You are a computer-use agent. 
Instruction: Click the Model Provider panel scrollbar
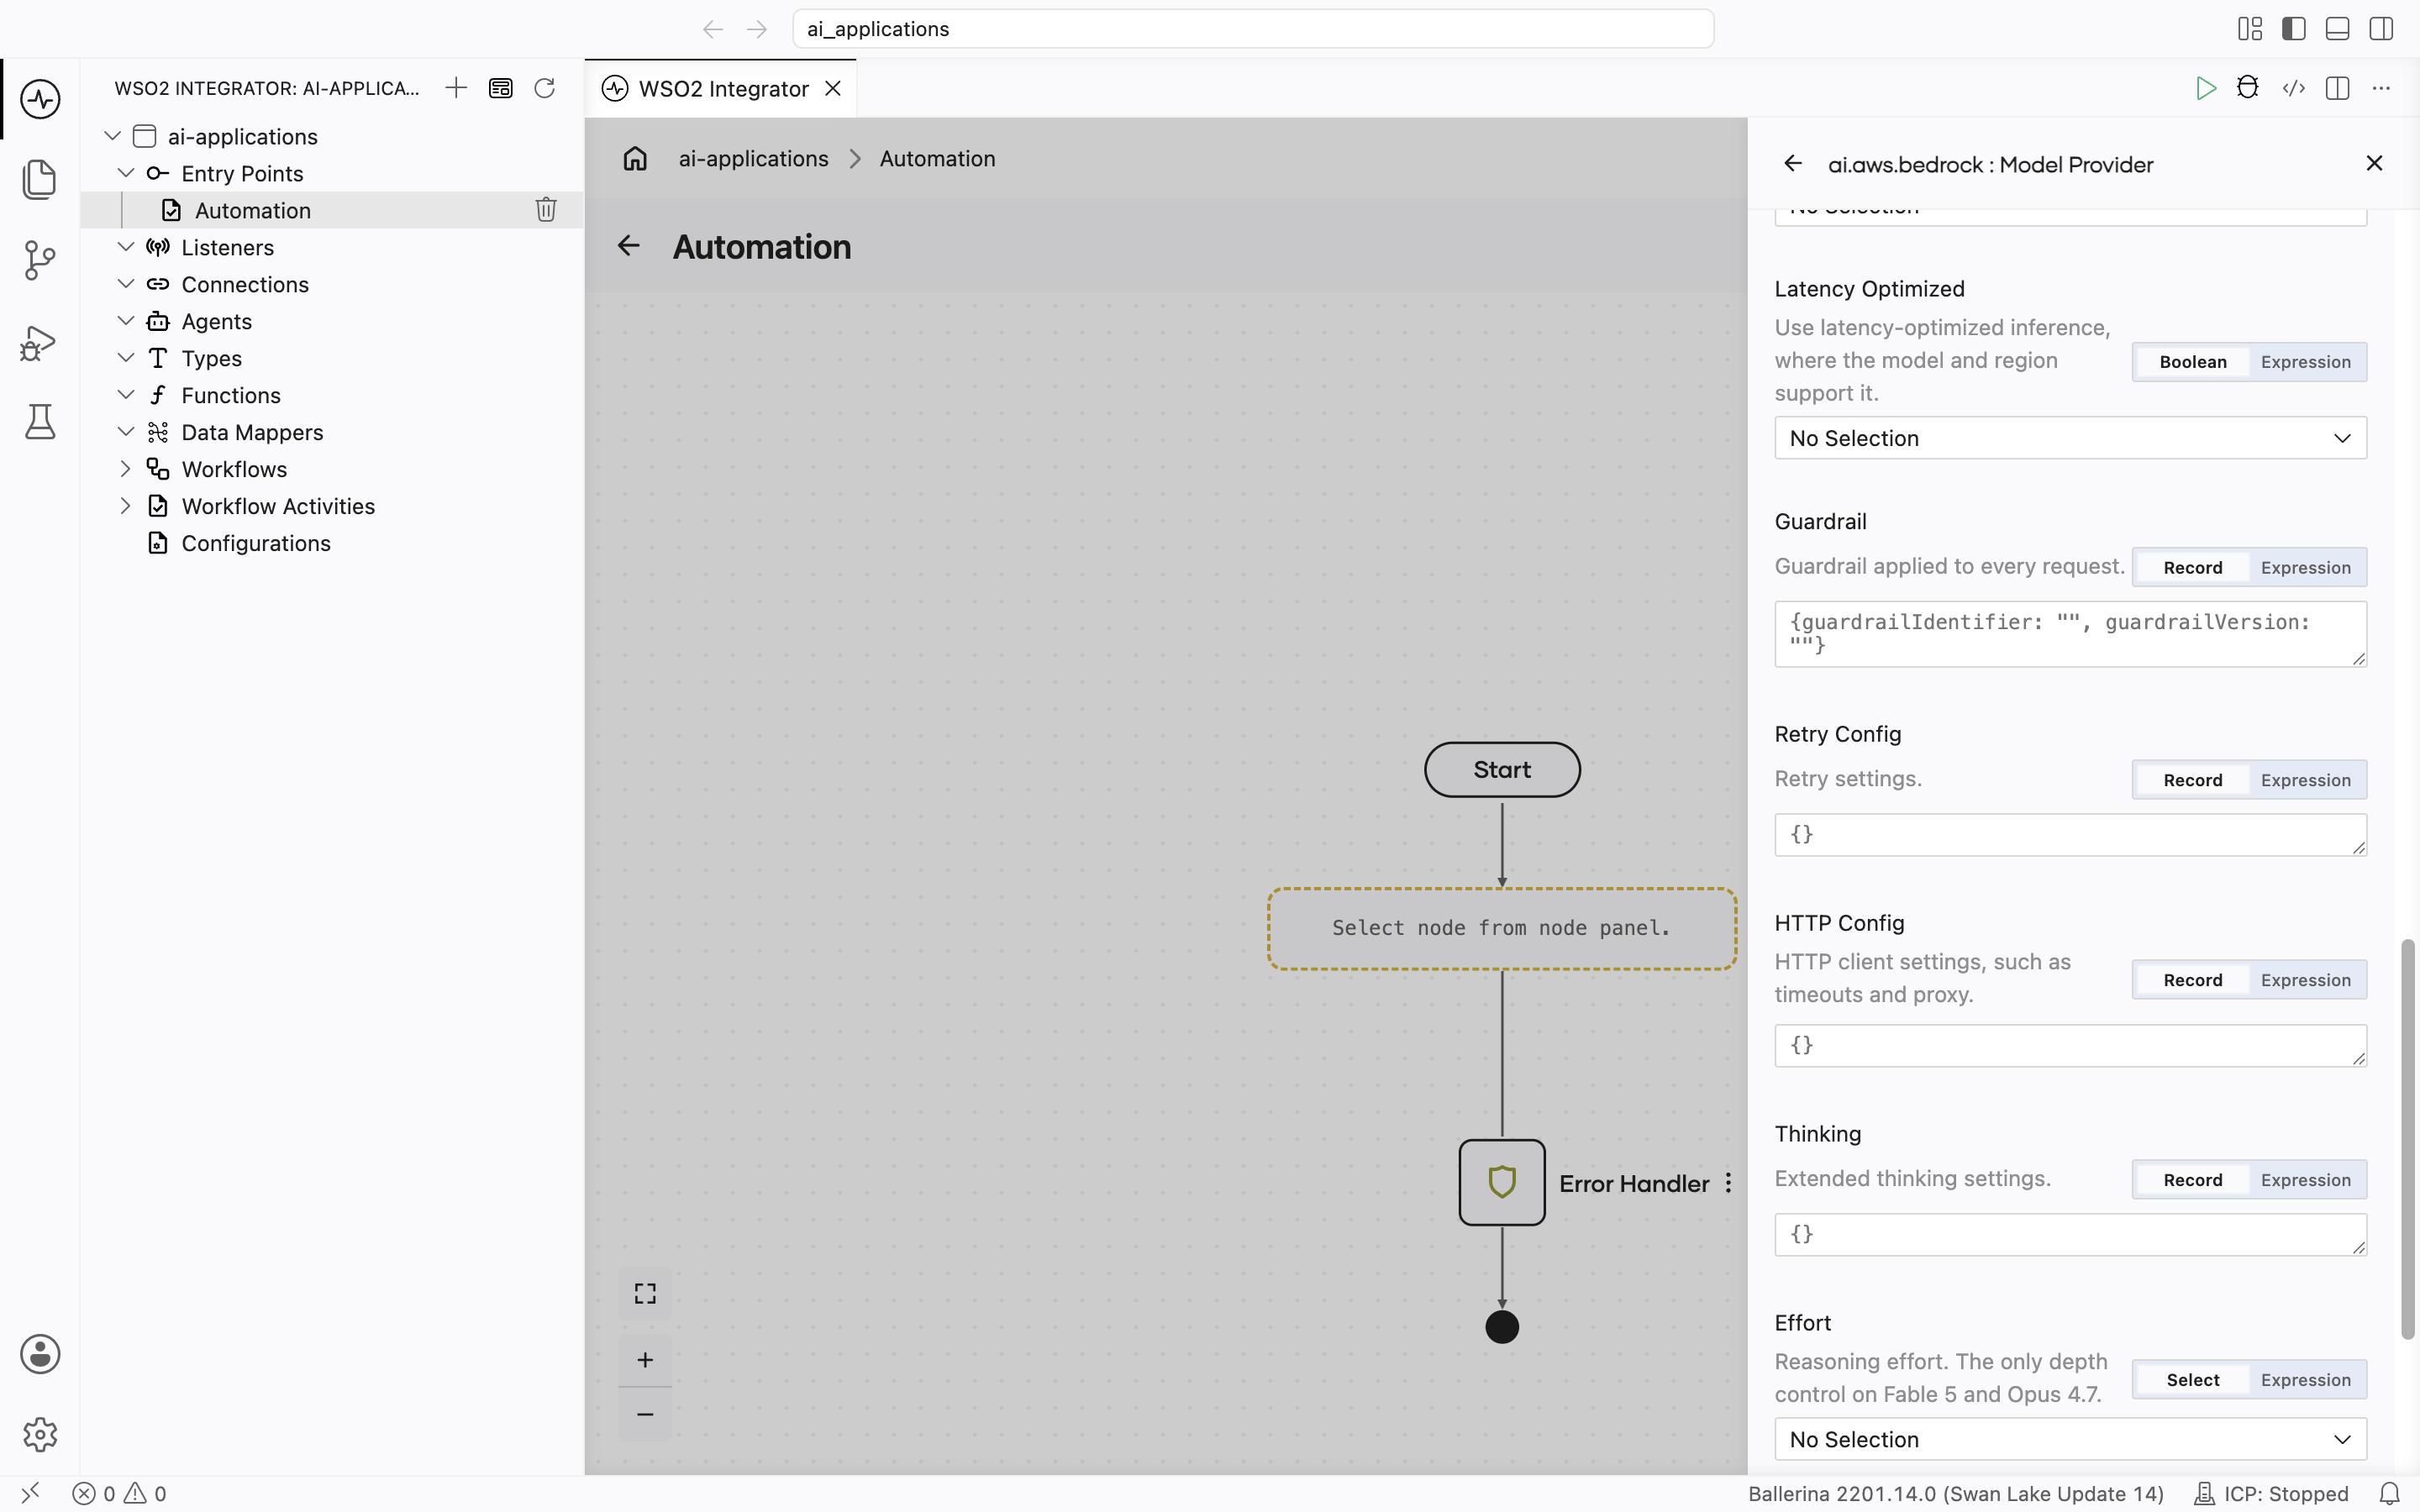[2408, 1138]
